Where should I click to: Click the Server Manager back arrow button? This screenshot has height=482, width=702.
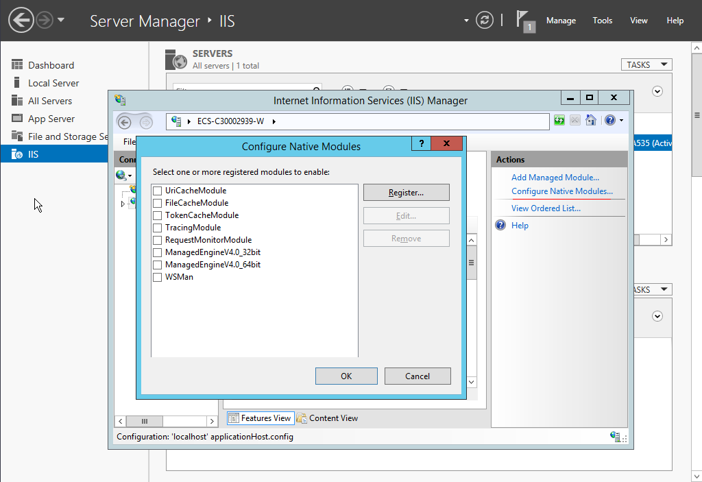point(21,20)
